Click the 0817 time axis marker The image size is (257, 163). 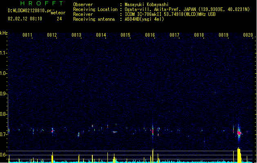pos(174,35)
